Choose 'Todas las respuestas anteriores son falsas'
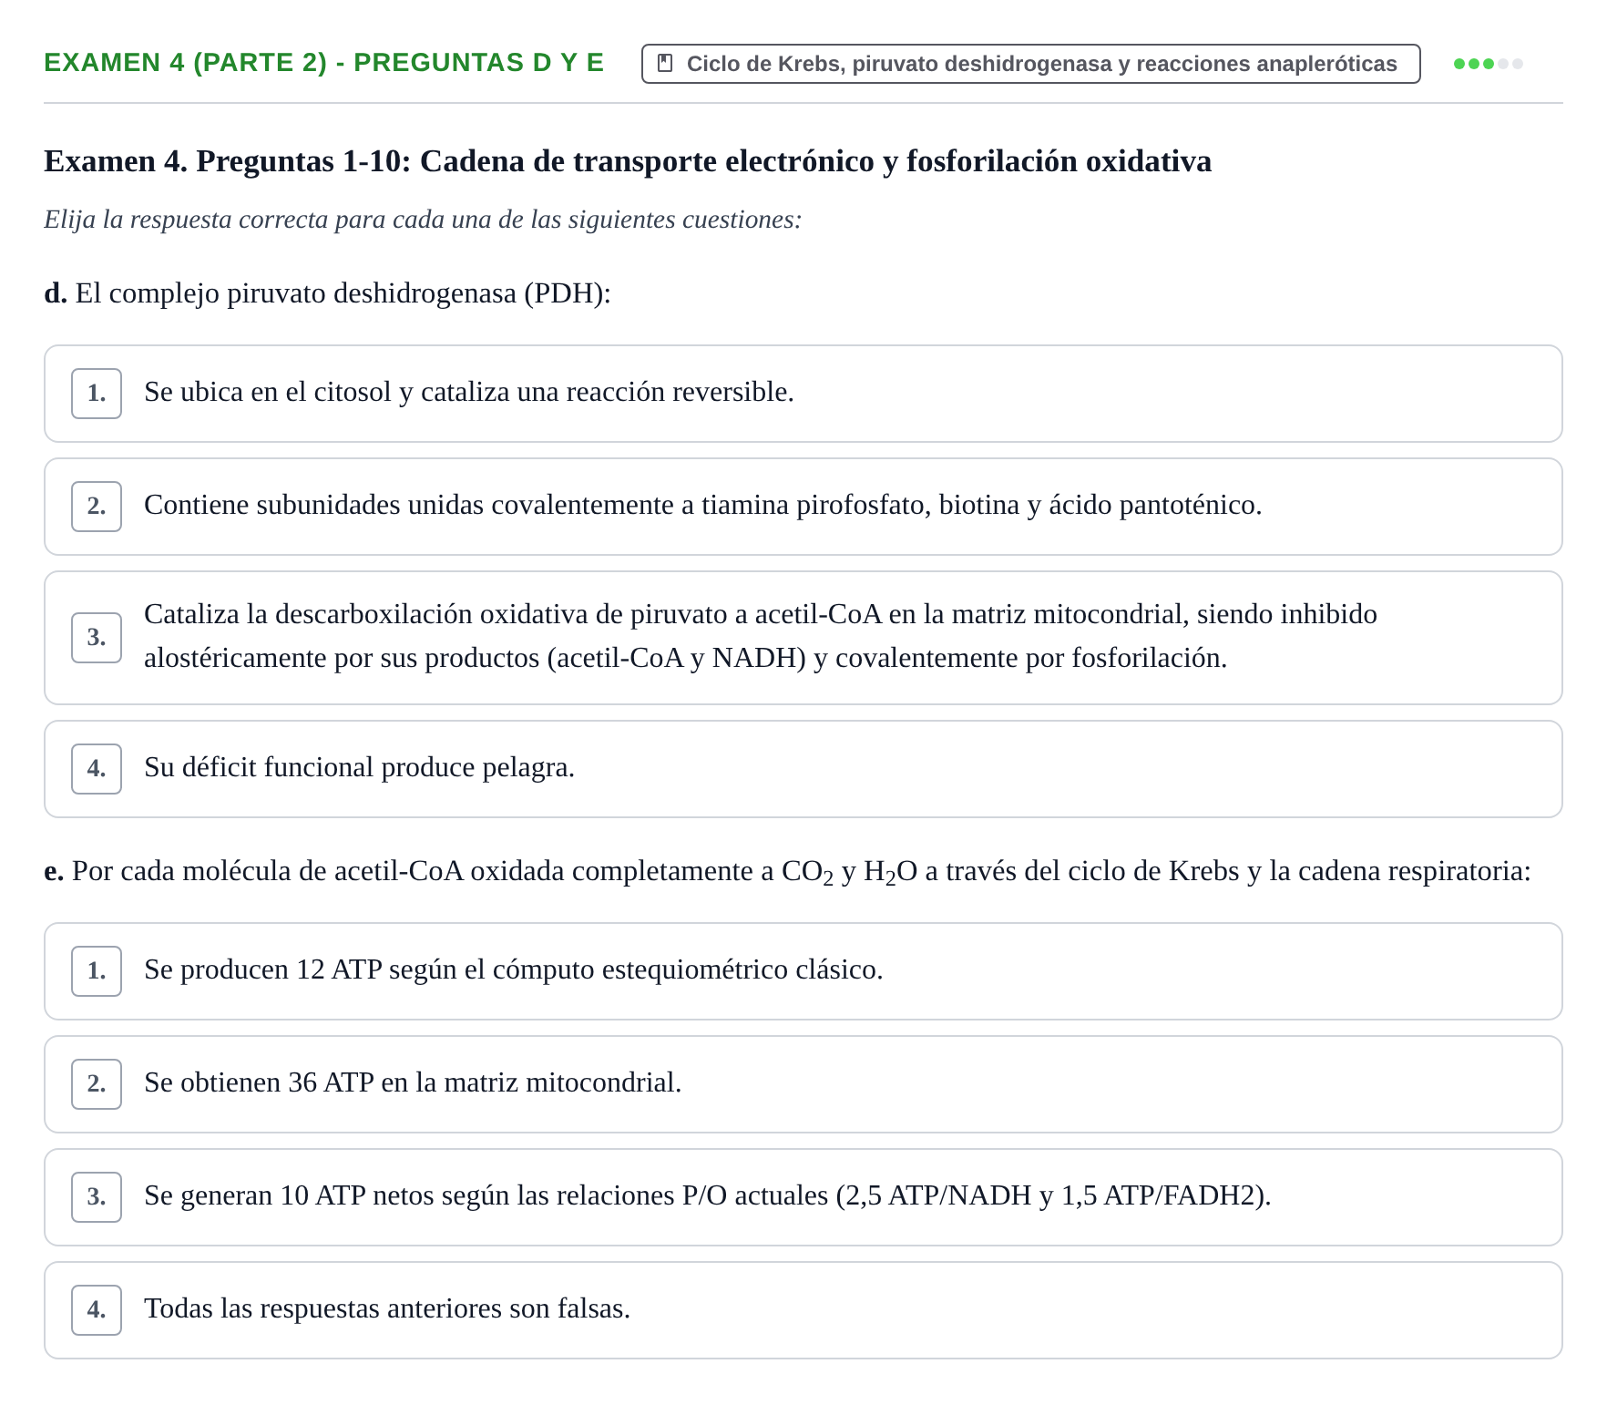The image size is (1607, 1405). 803,1310
